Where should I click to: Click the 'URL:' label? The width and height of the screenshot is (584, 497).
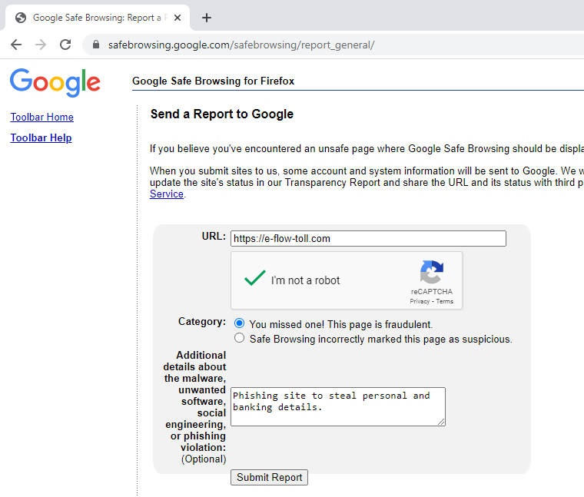click(x=214, y=237)
